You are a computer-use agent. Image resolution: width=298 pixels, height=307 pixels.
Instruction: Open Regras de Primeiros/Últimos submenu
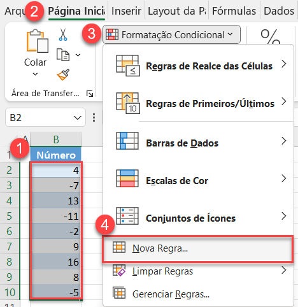point(198,101)
